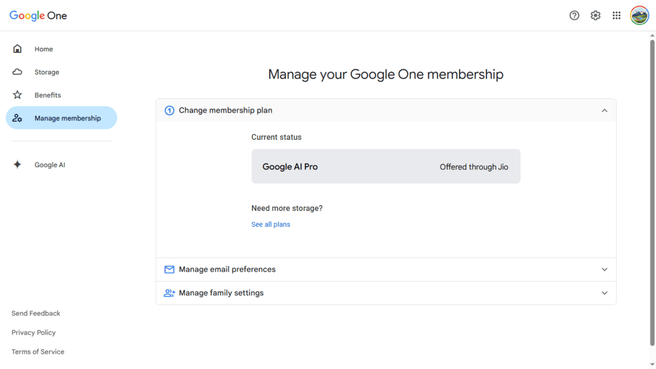Image resolution: width=656 pixels, height=369 pixels.
Task: Select the Google AI Pro current plan card
Action: (385, 166)
